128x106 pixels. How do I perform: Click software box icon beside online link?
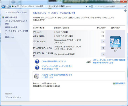pyautogui.click(x=37, y=76)
